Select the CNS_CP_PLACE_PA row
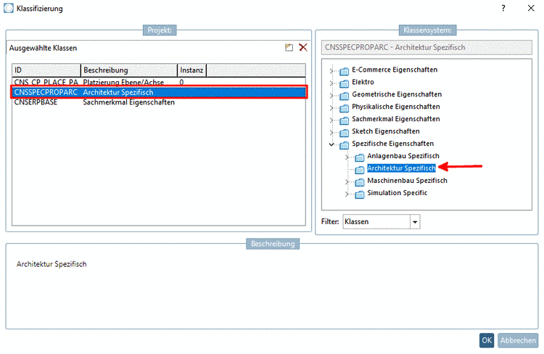This screenshot has width=544, height=354. pyautogui.click(x=159, y=82)
